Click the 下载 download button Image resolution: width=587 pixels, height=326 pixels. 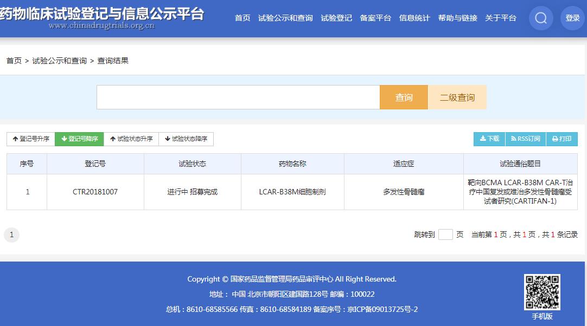489,139
